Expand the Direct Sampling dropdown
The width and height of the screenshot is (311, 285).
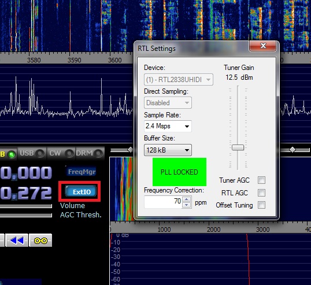[168, 103]
